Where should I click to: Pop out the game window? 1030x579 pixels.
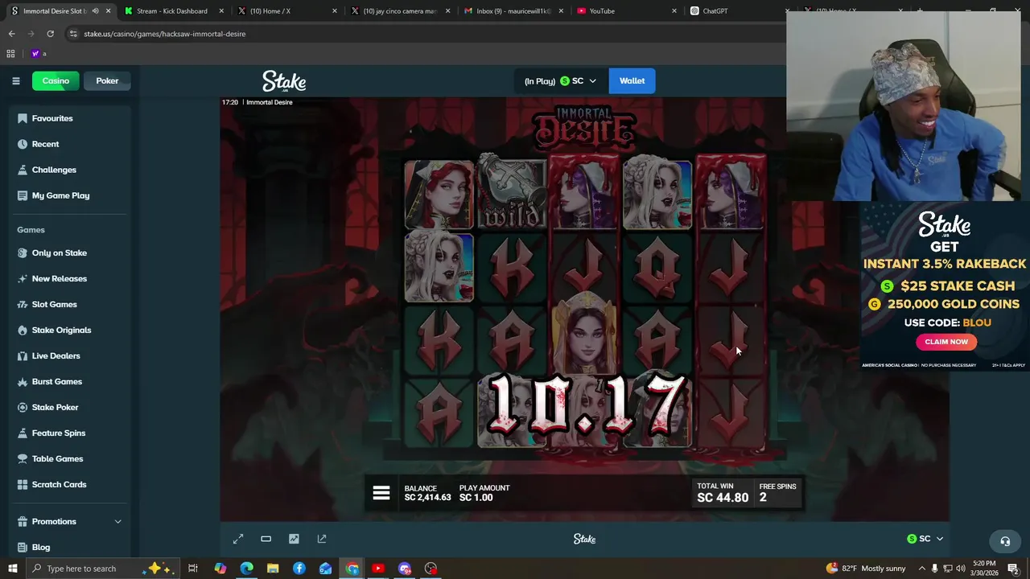(x=322, y=539)
